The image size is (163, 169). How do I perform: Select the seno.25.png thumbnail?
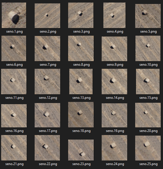(x=148, y=148)
